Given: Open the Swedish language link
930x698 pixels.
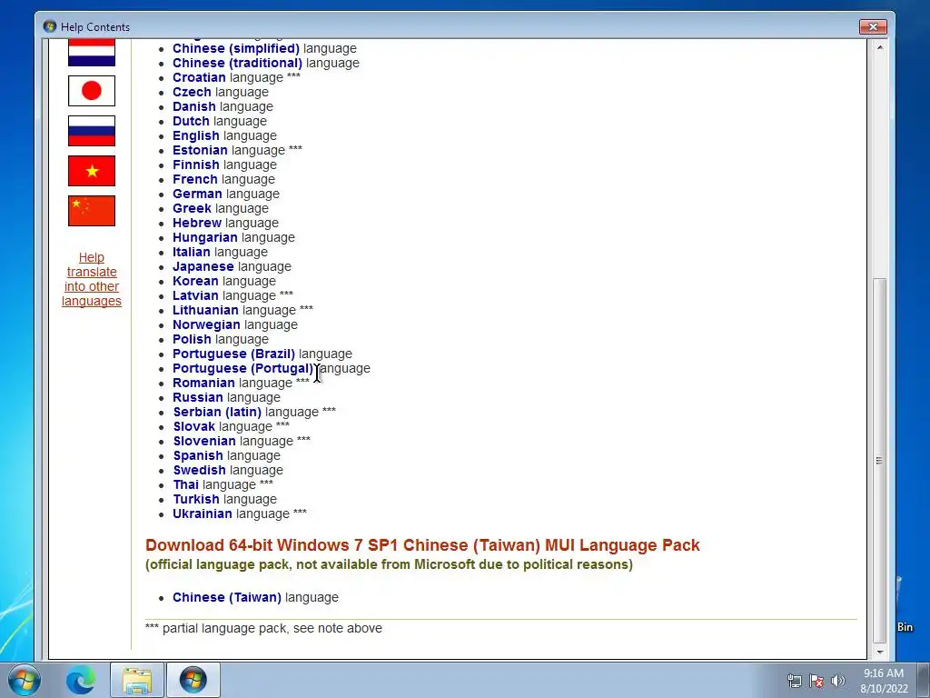Looking at the screenshot, I should click(199, 470).
